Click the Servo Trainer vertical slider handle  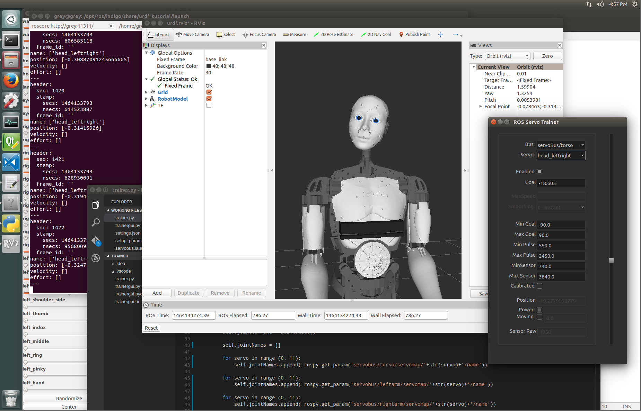[611, 261]
